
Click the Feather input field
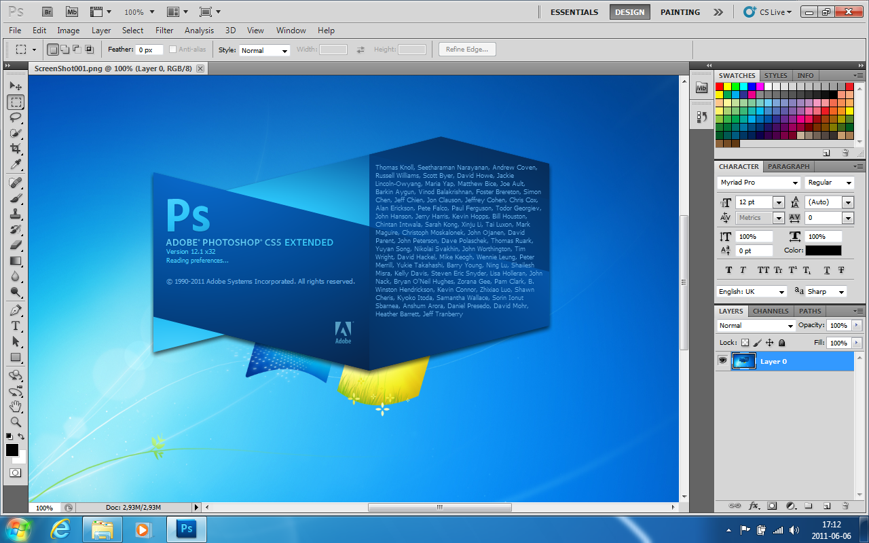pyautogui.click(x=149, y=50)
